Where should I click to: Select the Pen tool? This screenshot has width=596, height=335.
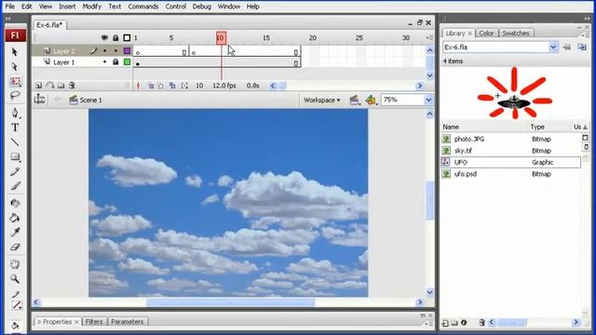[15, 113]
